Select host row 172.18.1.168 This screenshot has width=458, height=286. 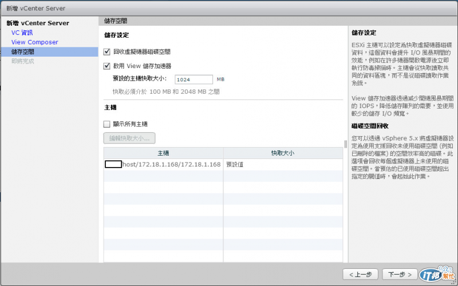pyautogui.click(x=223, y=164)
